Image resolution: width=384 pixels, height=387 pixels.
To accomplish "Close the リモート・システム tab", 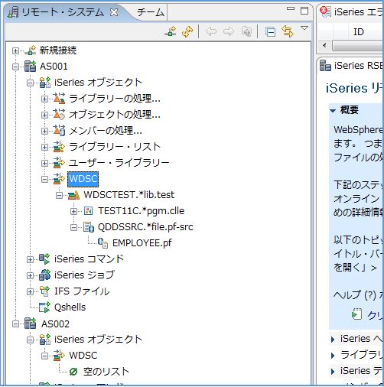I will tap(114, 12).
